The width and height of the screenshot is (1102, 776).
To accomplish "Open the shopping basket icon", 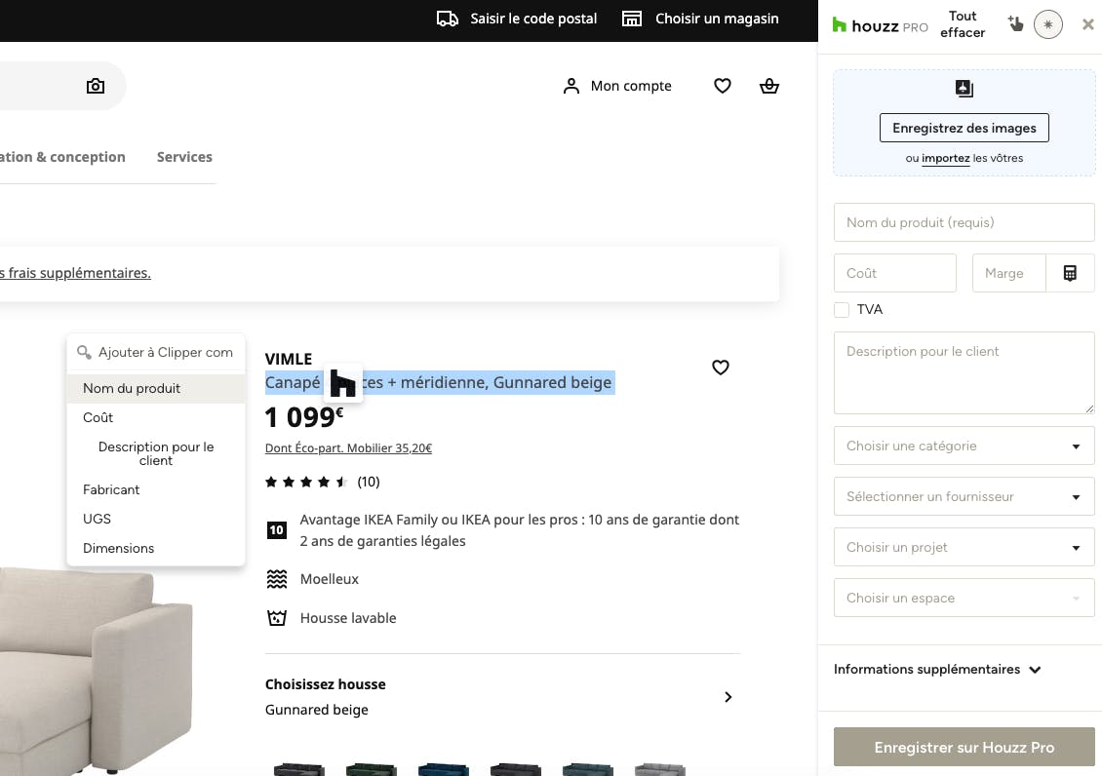I will [x=769, y=86].
